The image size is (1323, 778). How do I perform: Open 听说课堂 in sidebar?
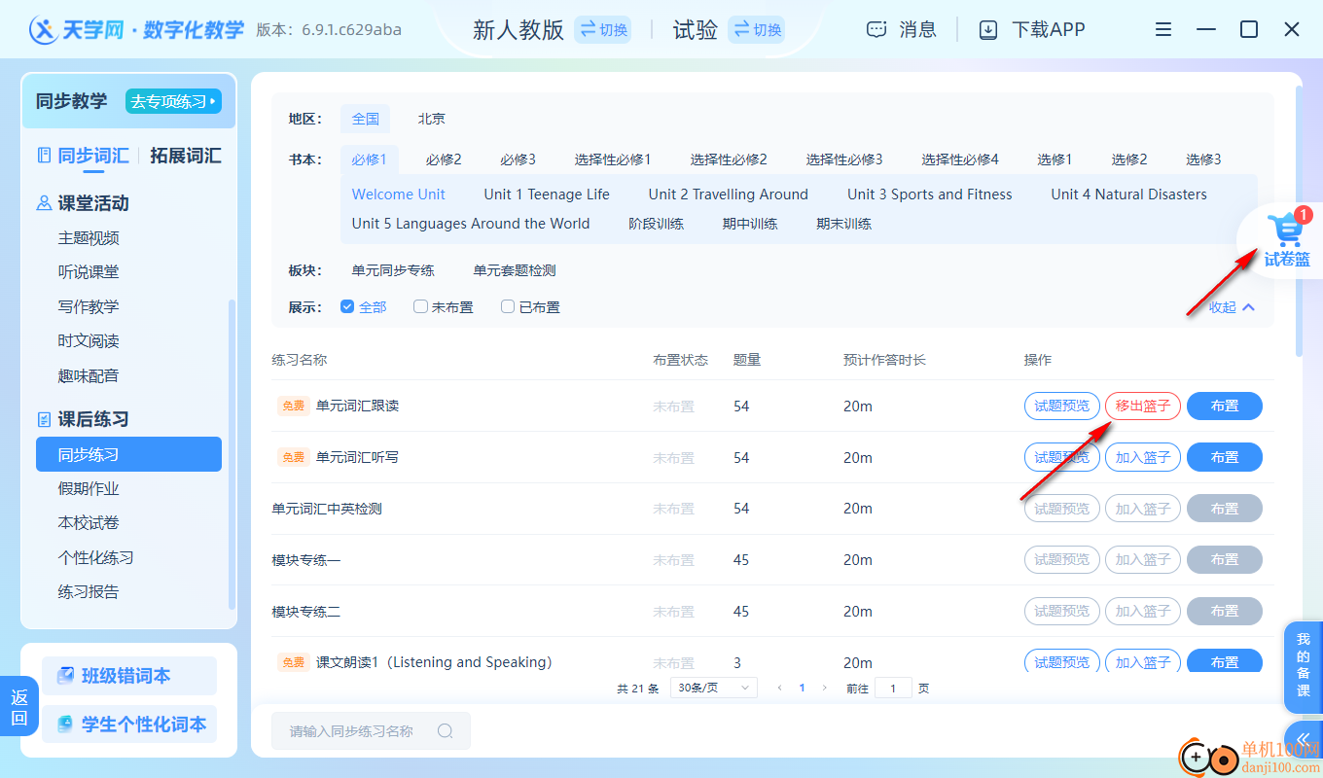(89, 272)
